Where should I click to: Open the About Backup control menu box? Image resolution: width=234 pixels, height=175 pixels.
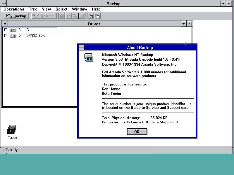pos(82,48)
